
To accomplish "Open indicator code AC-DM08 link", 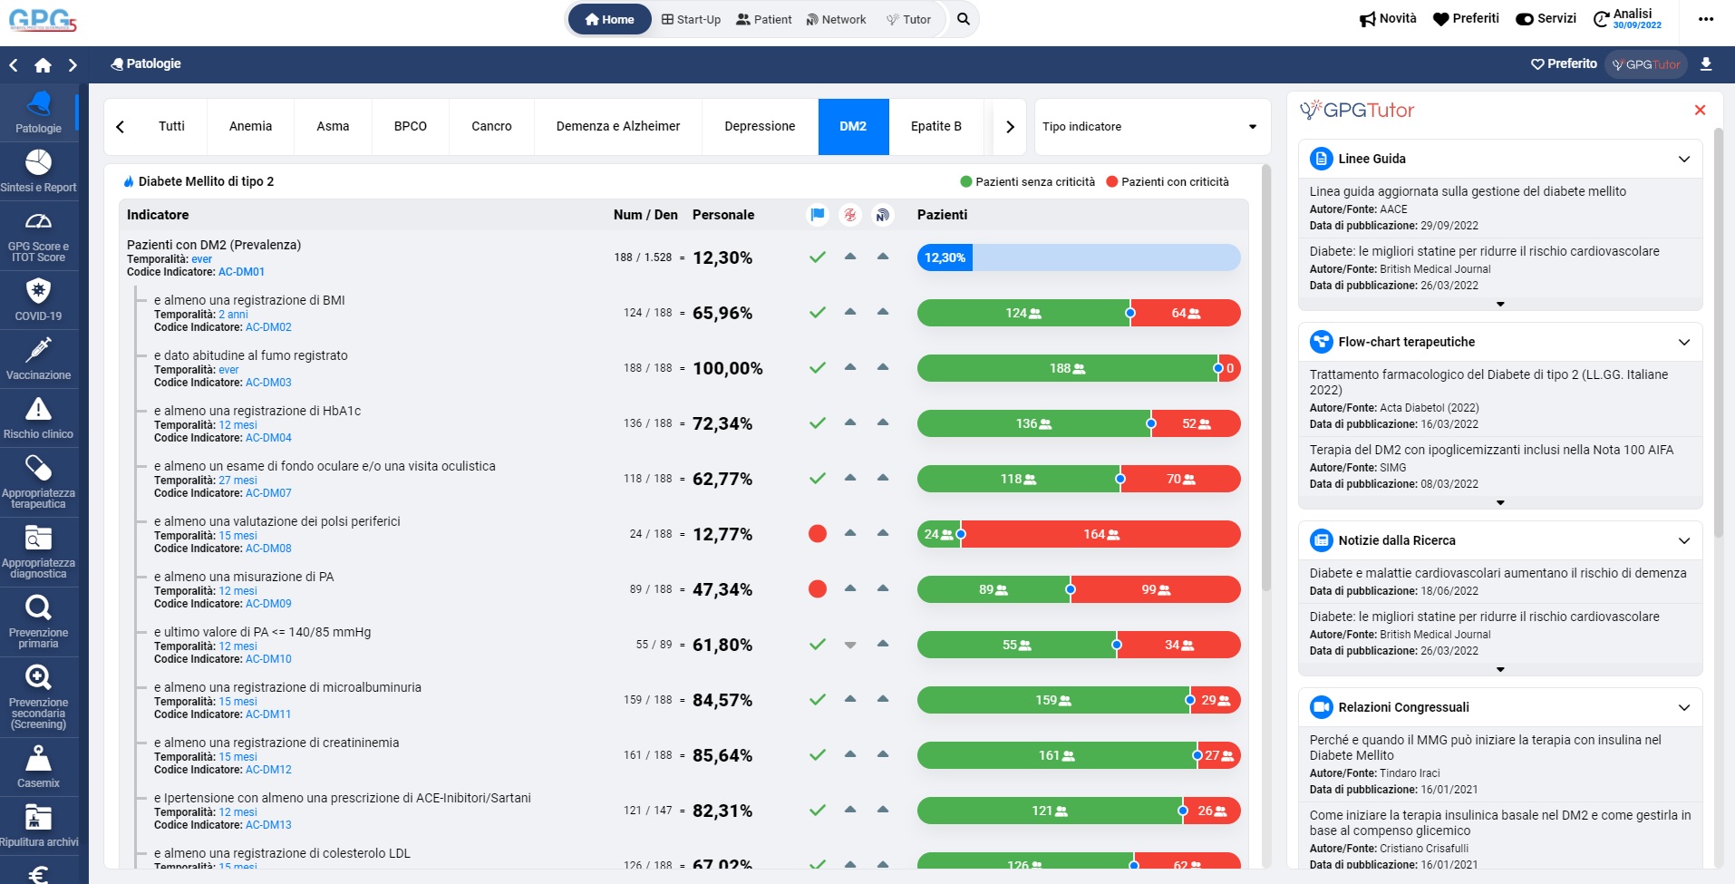I will tap(268, 549).
